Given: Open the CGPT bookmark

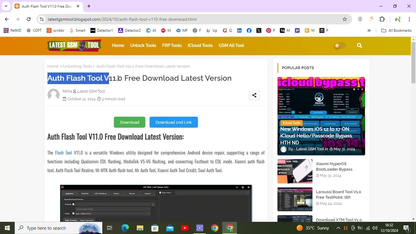Looking at the screenshot, I should coord(34,31).
